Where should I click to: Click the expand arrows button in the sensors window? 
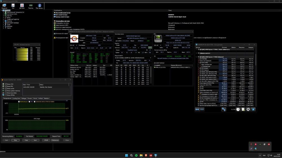(x=197, y=109)
